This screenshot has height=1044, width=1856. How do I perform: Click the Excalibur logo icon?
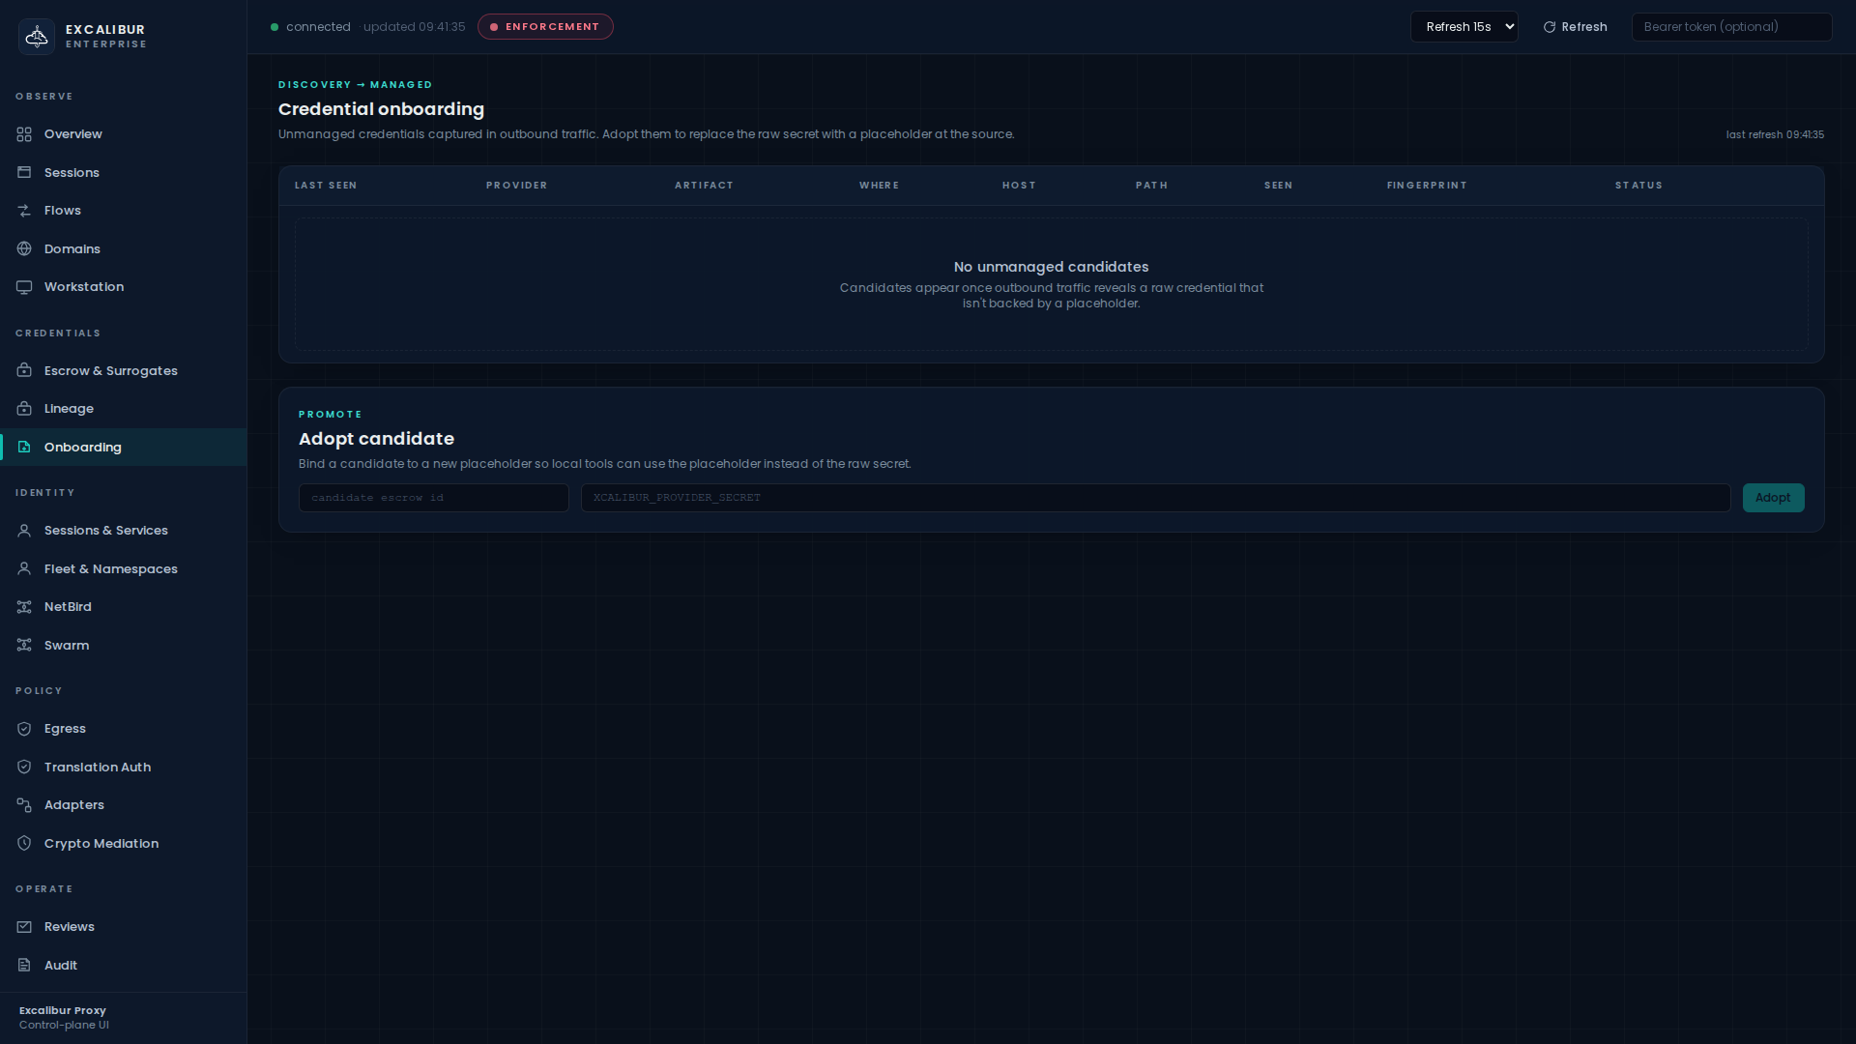37,37
